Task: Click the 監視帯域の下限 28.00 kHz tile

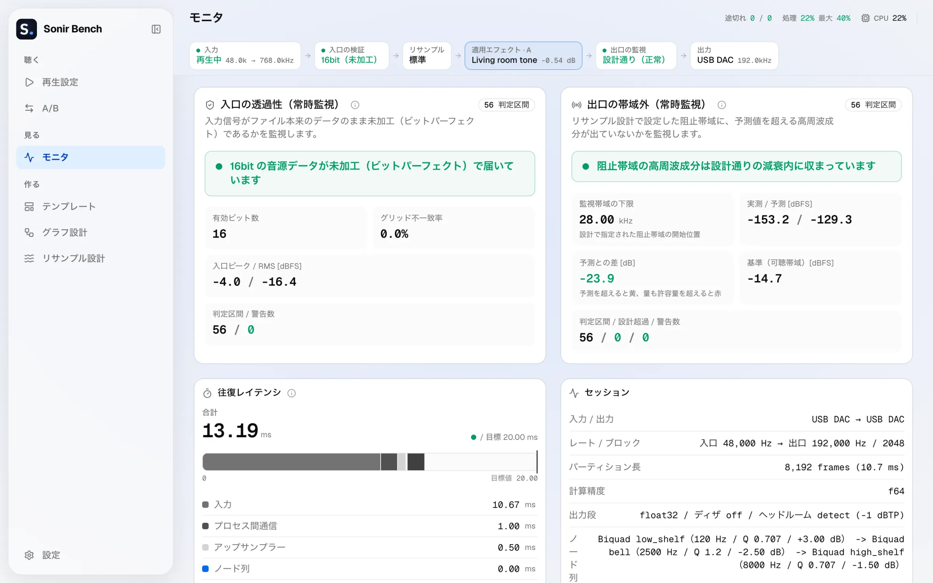Action: pyautogui.click(x=652, y=220)
